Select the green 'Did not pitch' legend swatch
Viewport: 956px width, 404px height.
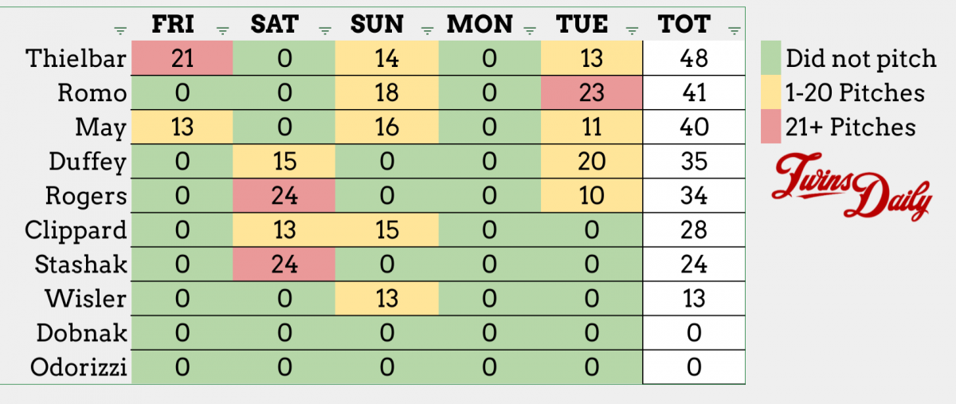point(771,58)
